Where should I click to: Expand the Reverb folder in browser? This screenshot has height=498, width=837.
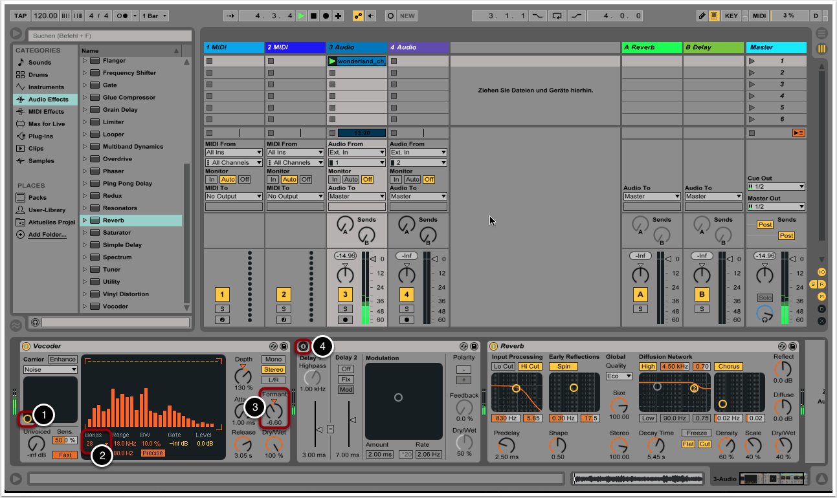(84, 221)
